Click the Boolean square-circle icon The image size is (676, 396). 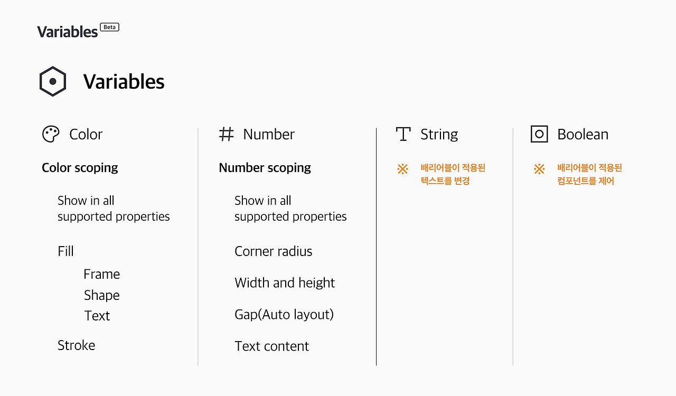[539, 134]
